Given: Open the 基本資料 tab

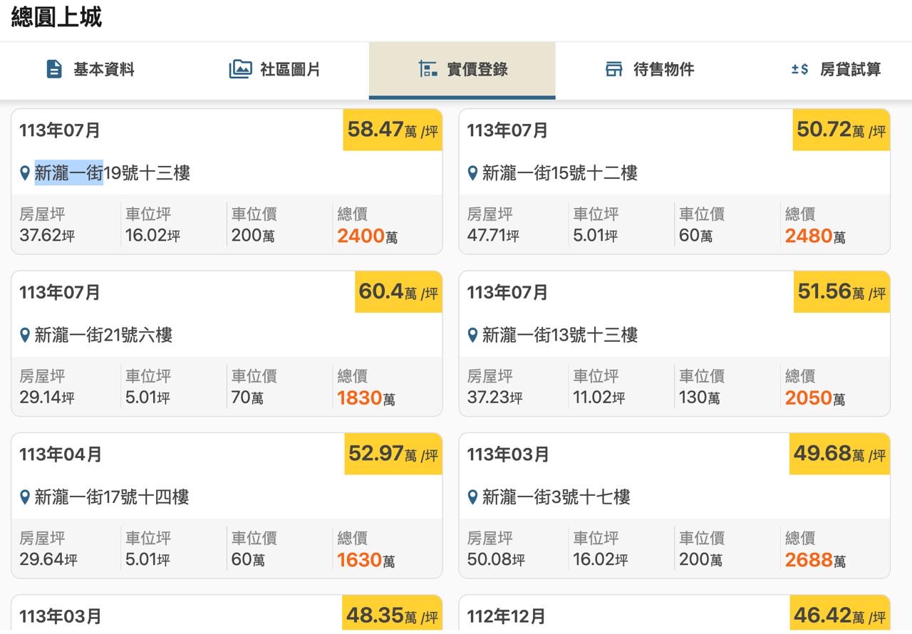Looking at the screenshot, I should (103, 69).
